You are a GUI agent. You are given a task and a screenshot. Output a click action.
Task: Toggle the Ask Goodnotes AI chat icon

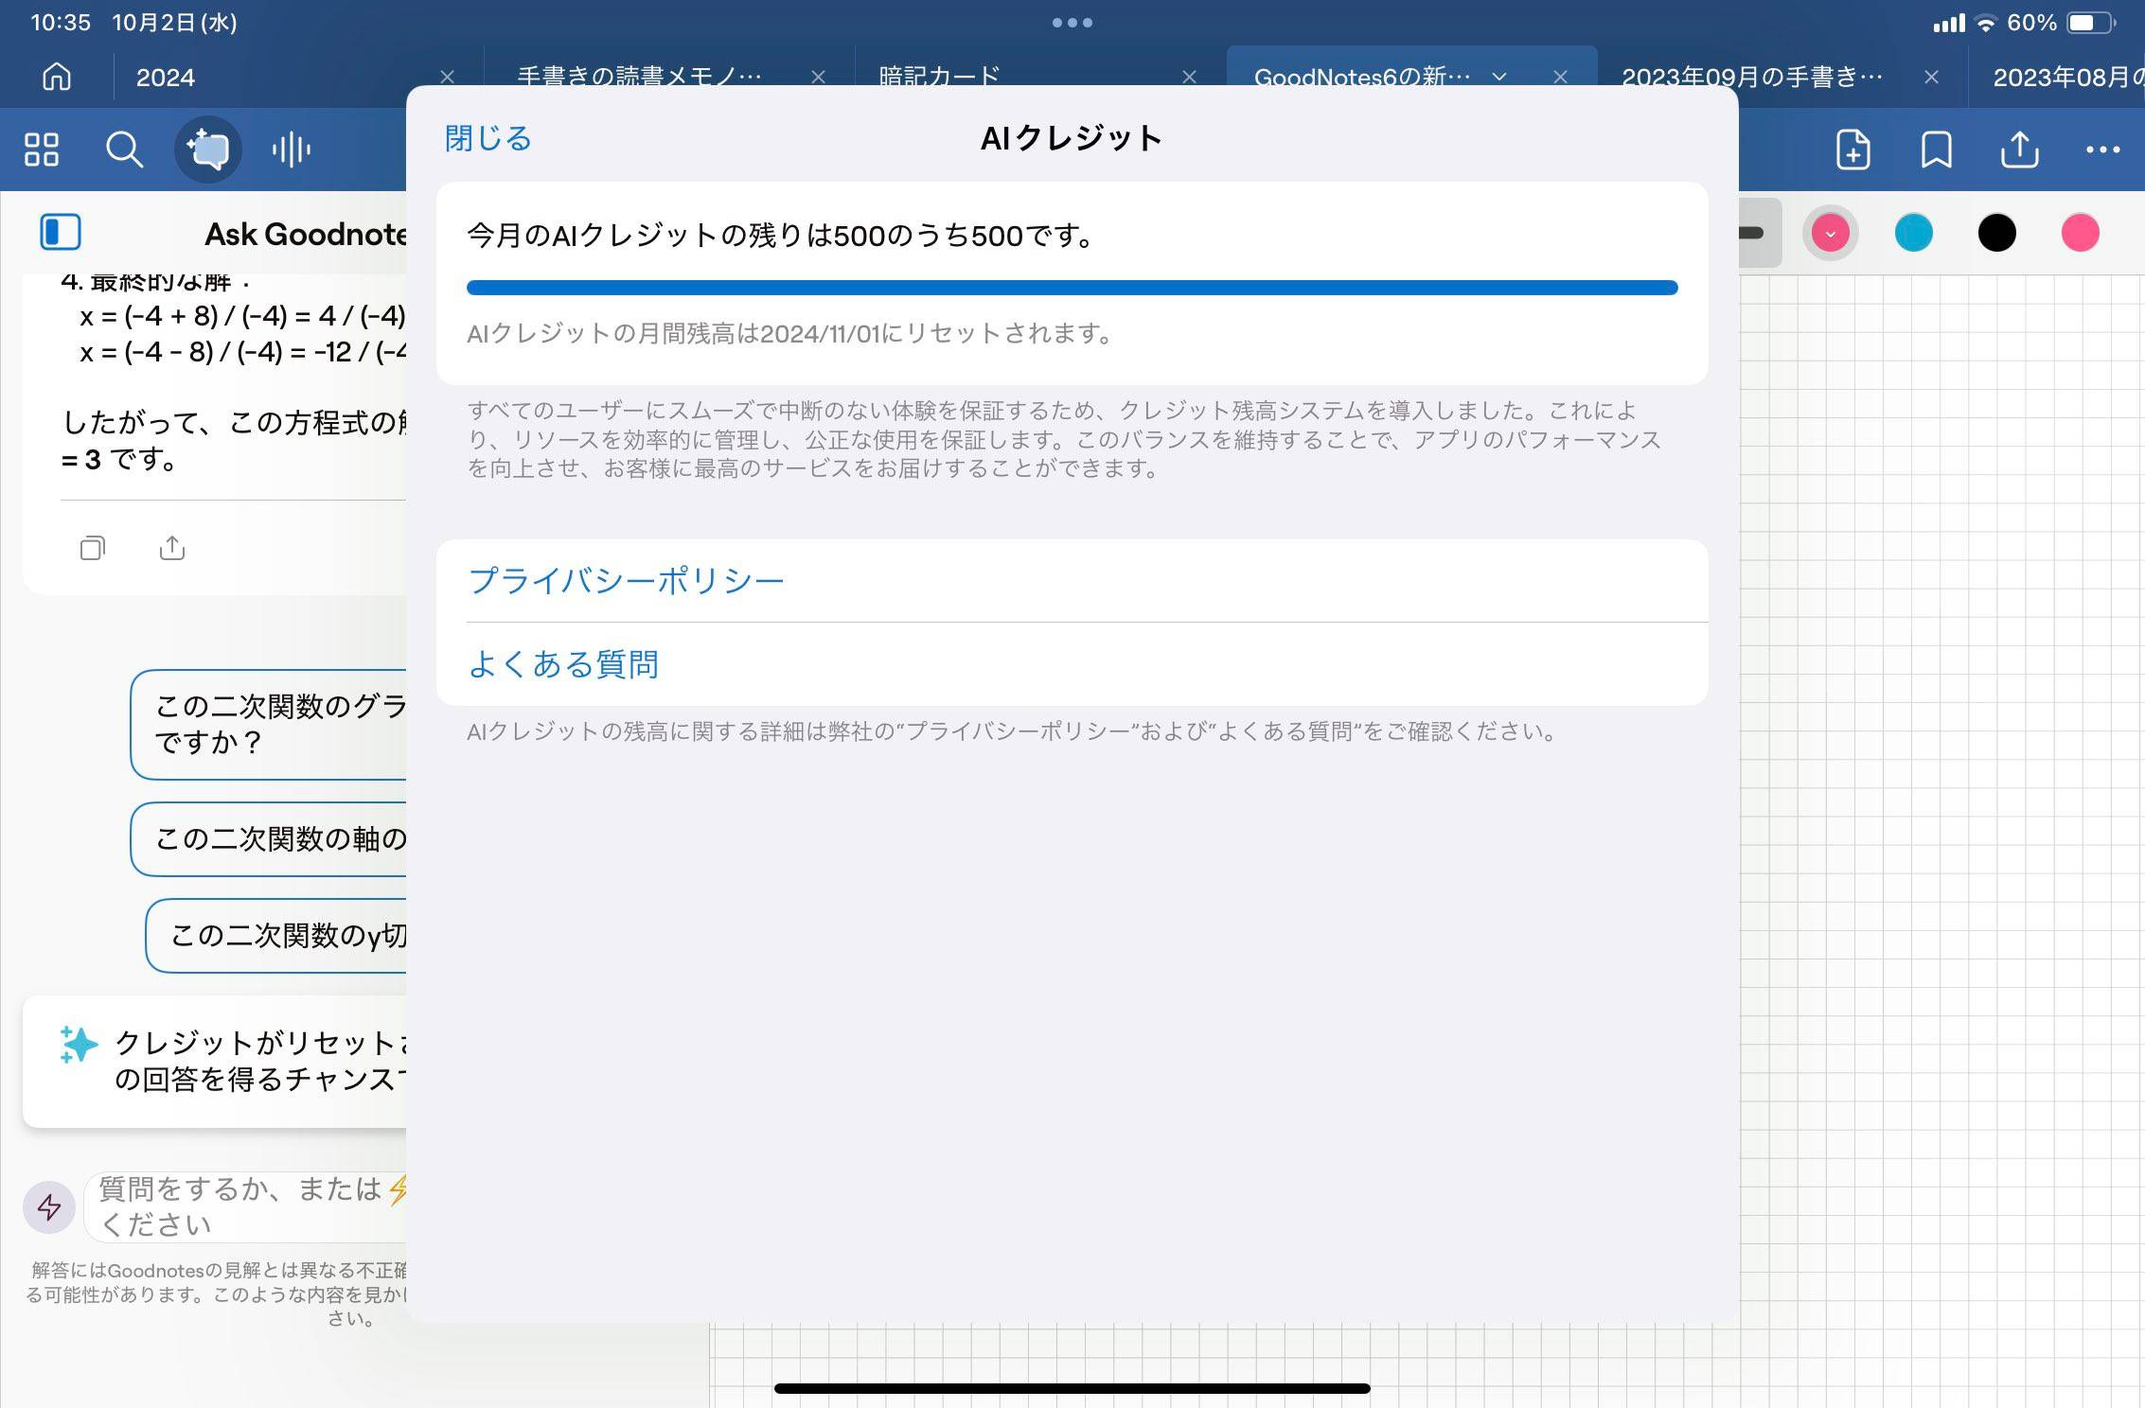208,150
